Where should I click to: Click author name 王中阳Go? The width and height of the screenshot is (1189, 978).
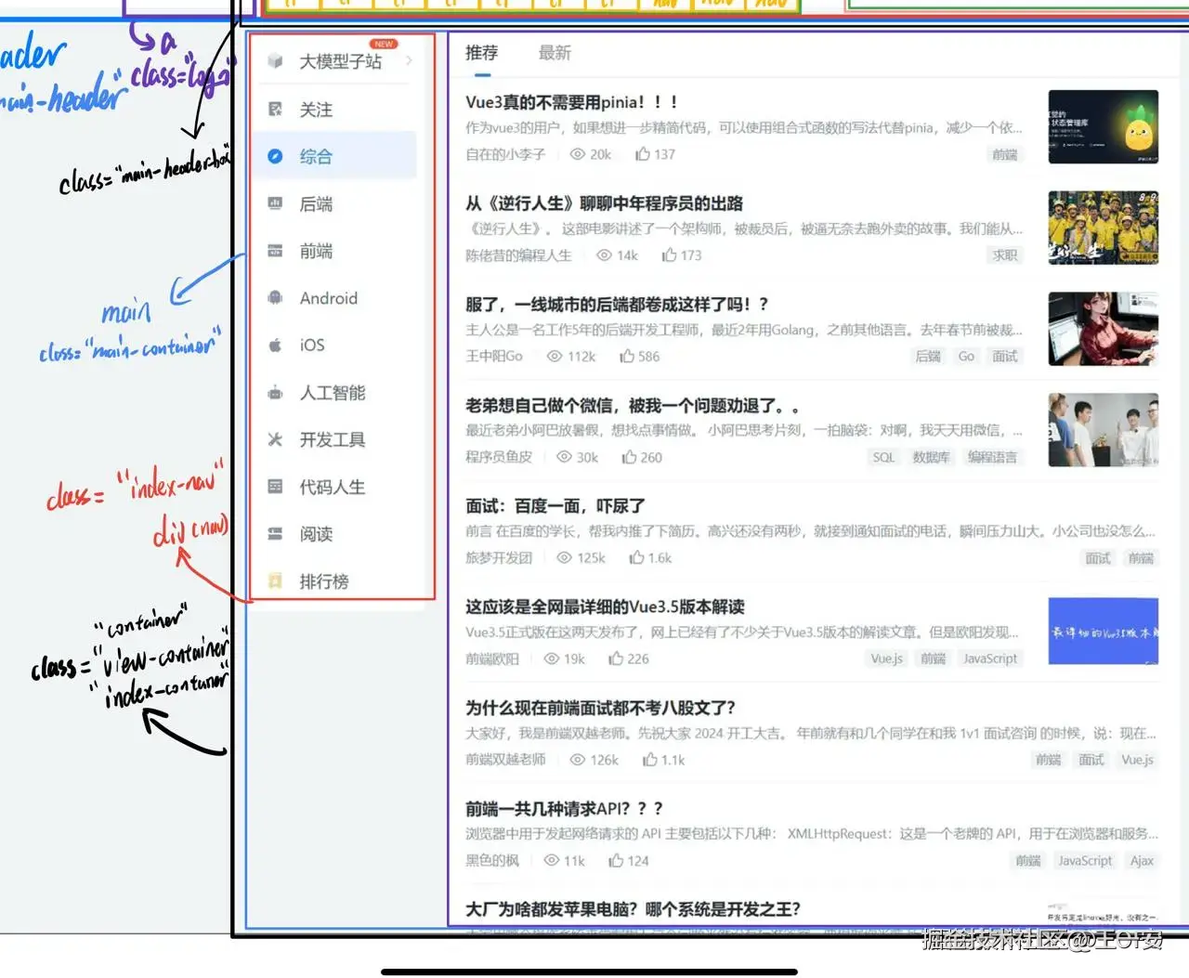click(494, 356)
